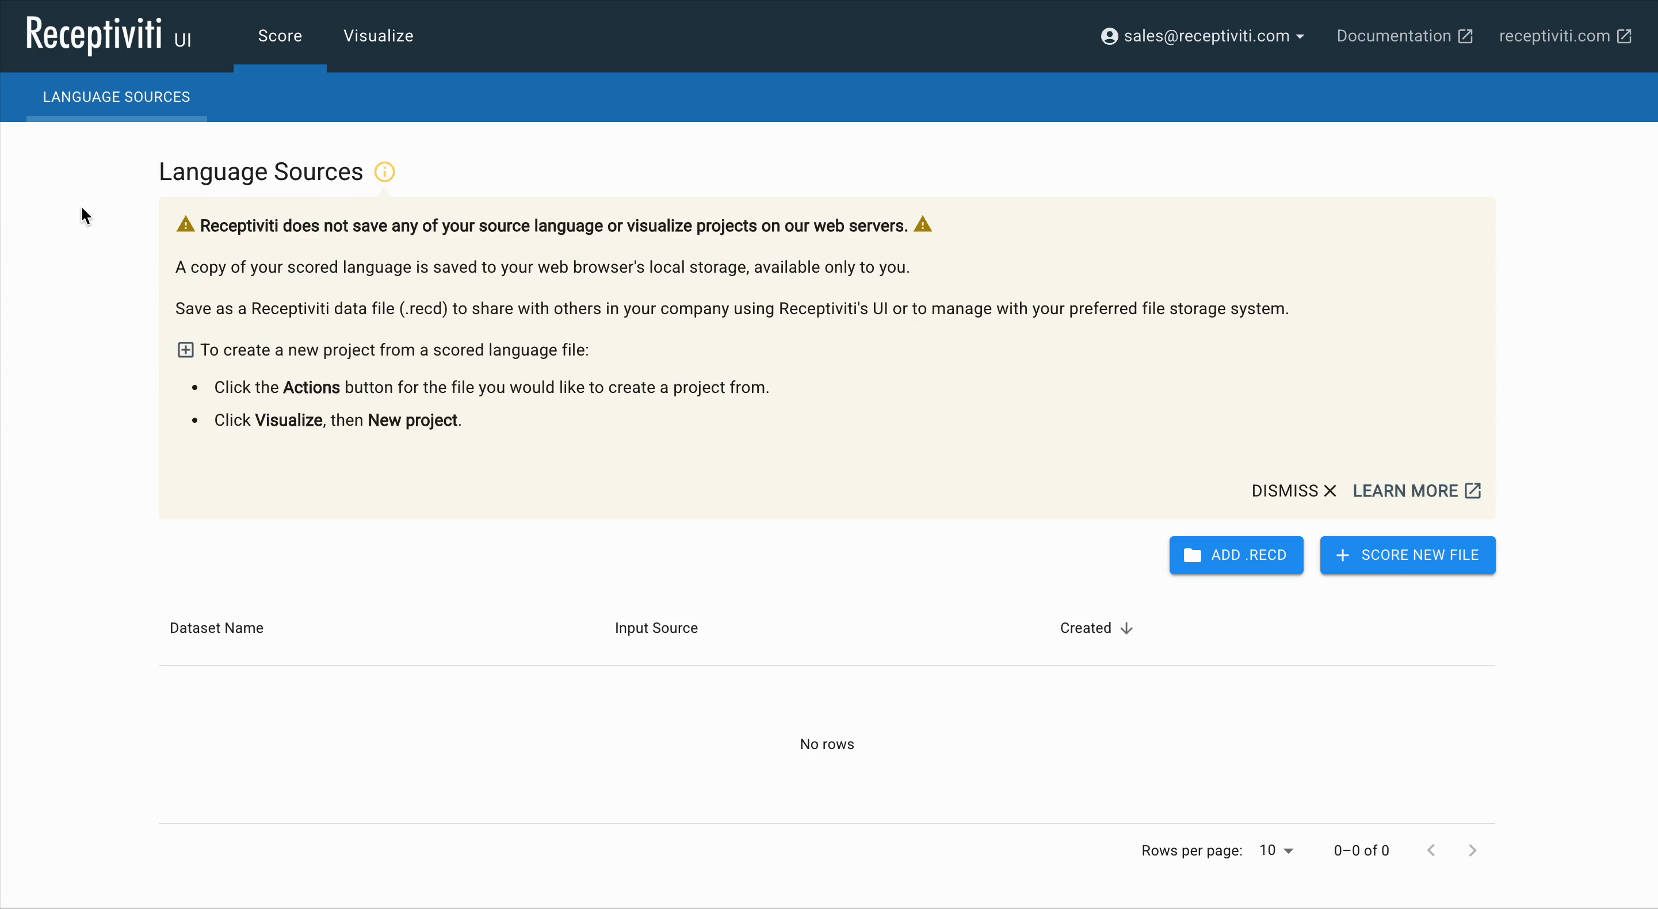The width and height of the screenshot is (1658, 909).
Task: Open the Score tab
Action: point(280,36)
